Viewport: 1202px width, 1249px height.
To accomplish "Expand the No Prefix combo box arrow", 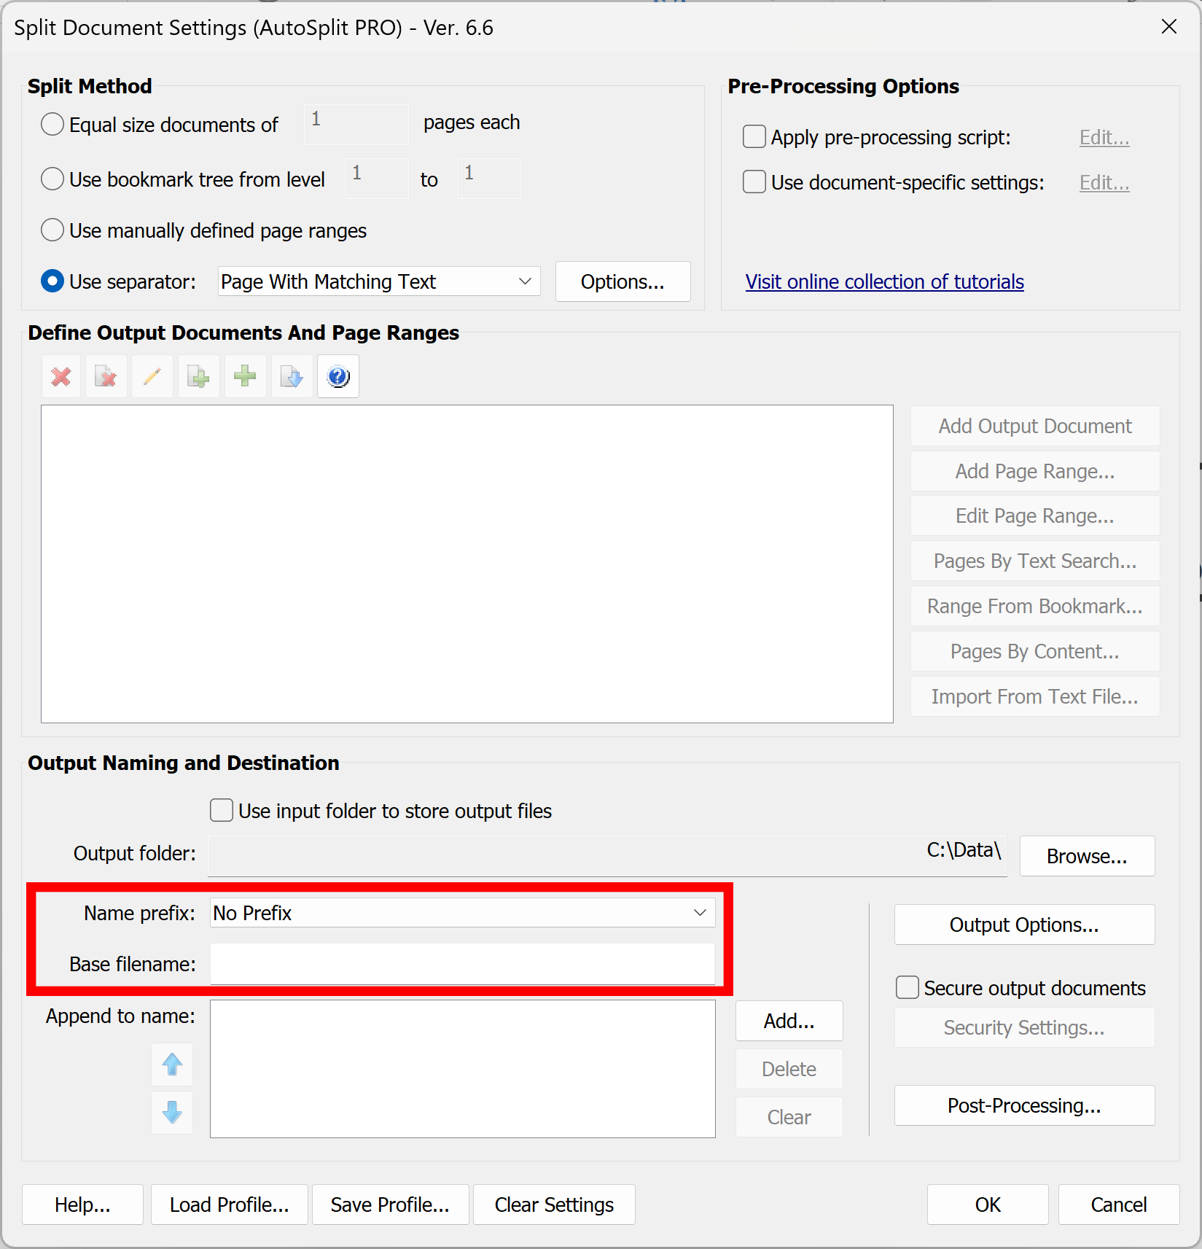I will [x=699, y=912].
